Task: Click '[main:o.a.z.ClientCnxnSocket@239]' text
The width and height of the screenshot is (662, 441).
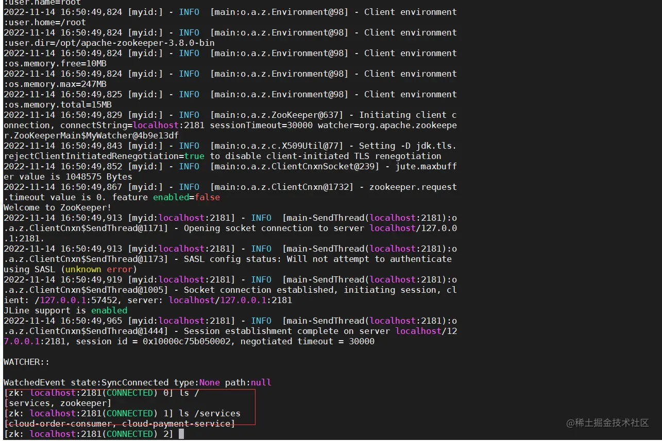Action: pos(295,166)
